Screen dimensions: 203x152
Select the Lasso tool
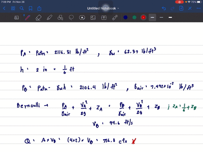tap(71, 18)
